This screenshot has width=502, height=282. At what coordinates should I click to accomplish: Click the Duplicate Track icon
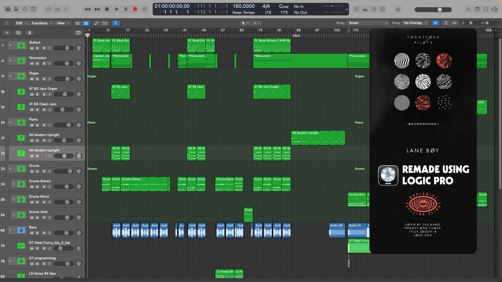(x=18, y=33)
